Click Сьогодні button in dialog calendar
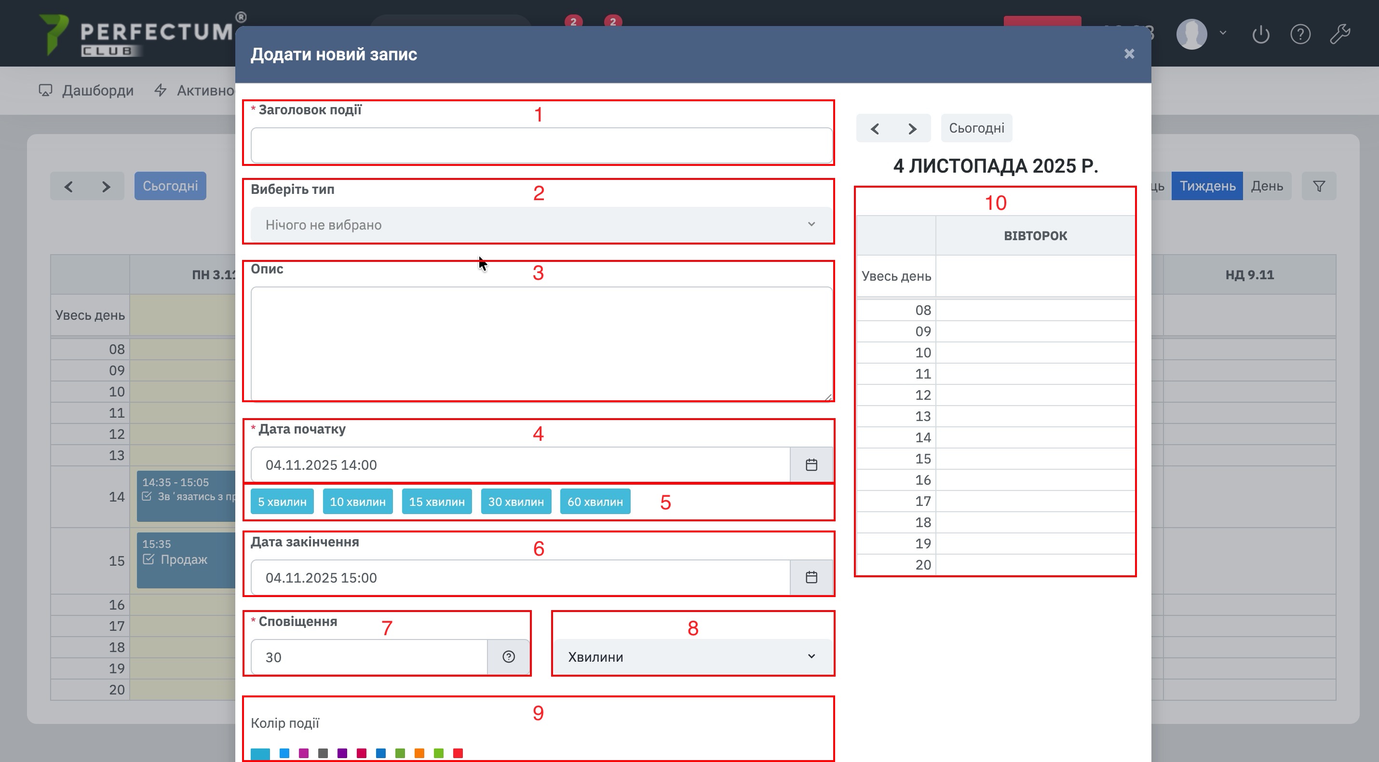 [976, 128]
